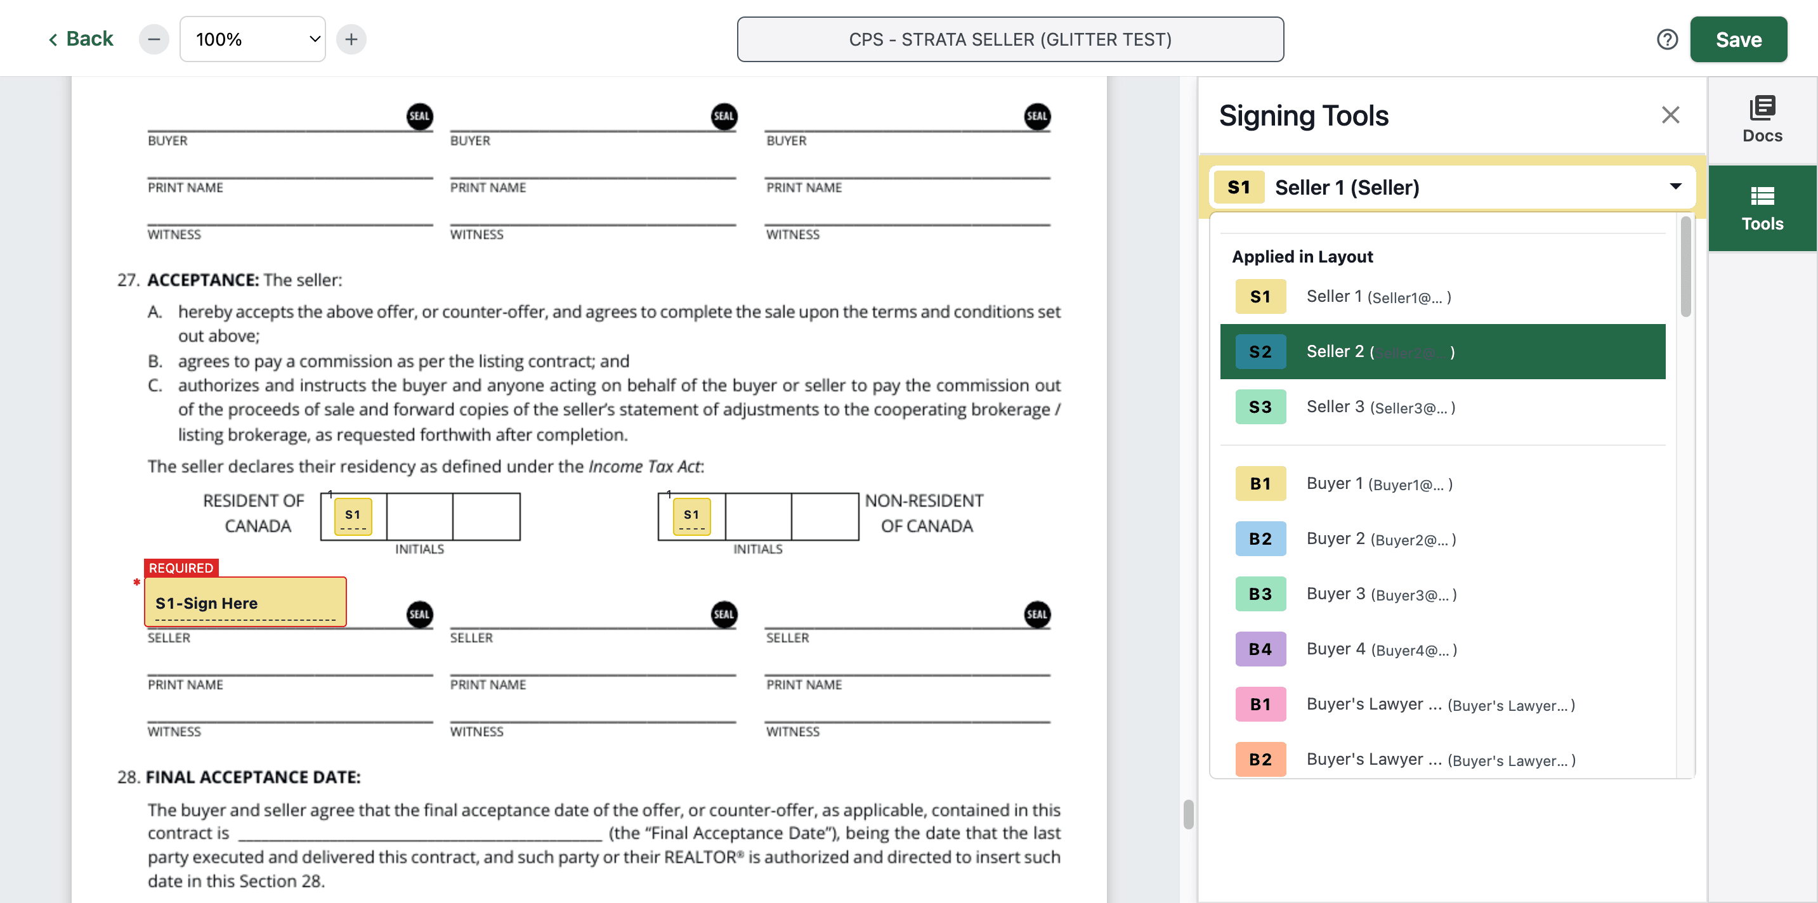This screenshot has height=903, width=1818.
Task: Choose Buyer 1 from the signer list
Action: point(1442,484)
